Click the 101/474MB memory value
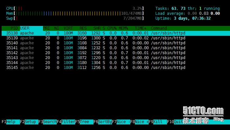The width and height of the screenshot is (230, 130). [x=132, y=13]
